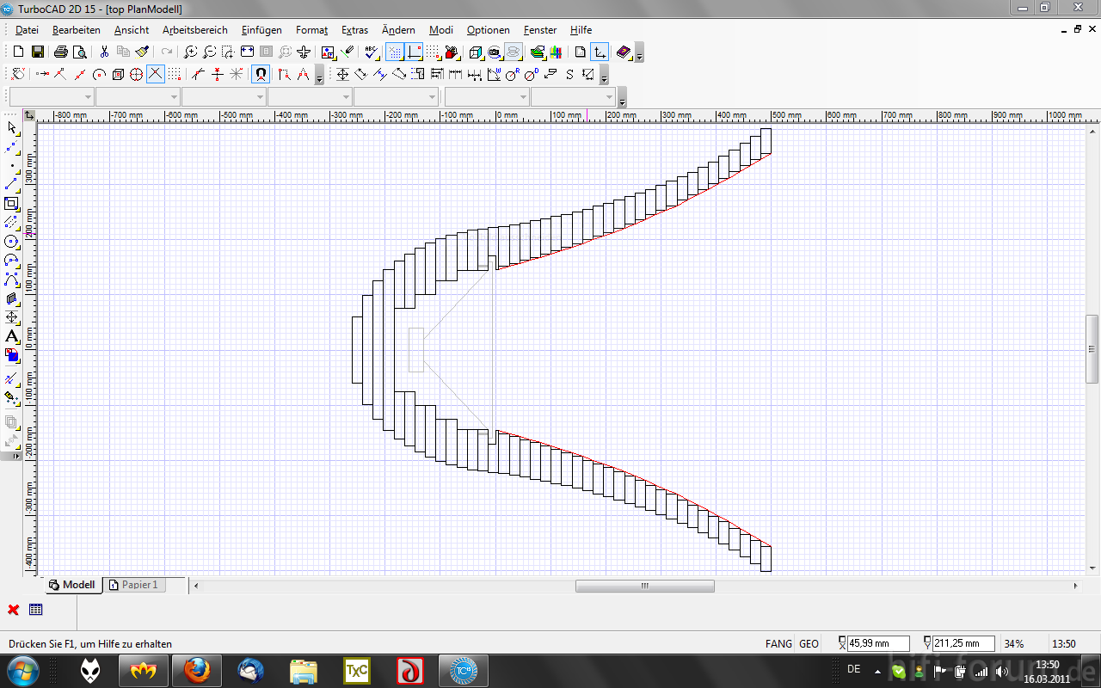
Task: Expand the last combo box in property bar
Action: [610, 97]
